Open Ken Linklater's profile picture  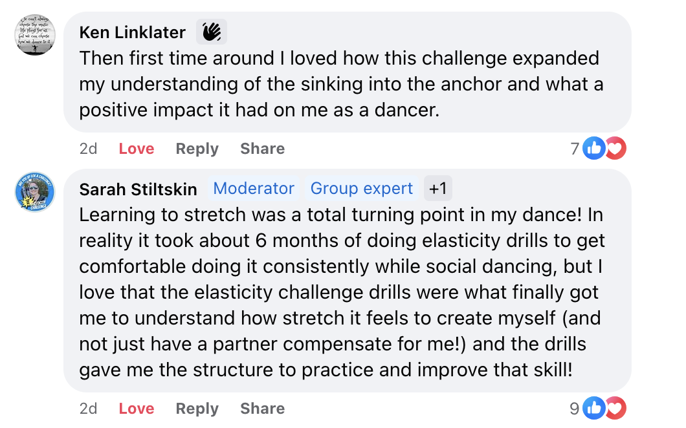pyautogui.click(x=35, y=34)
